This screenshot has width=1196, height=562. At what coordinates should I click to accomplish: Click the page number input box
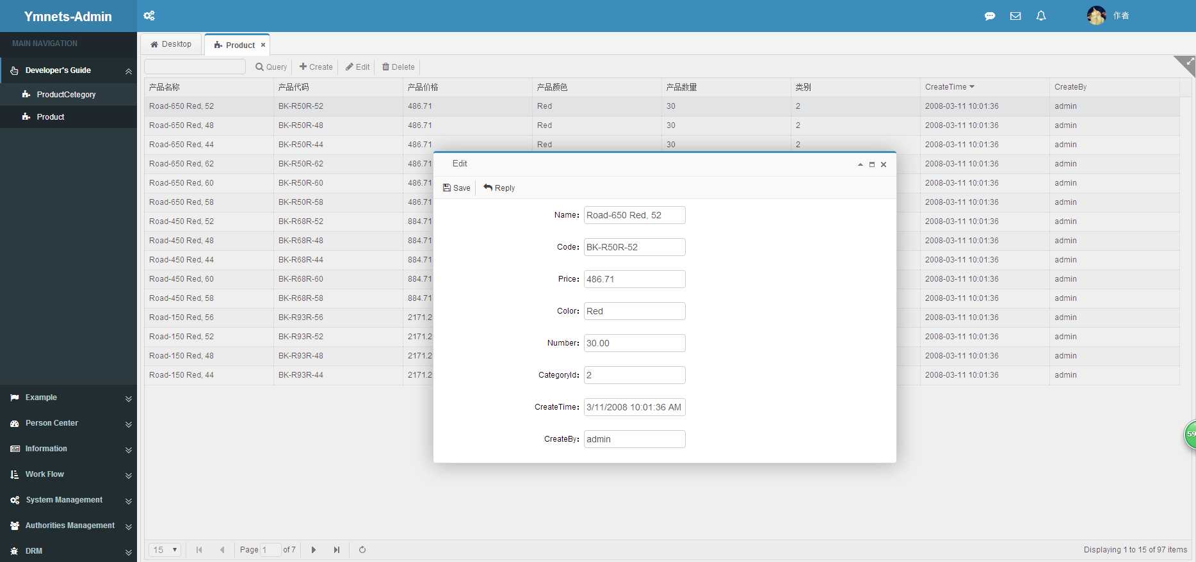coord(270,550)
